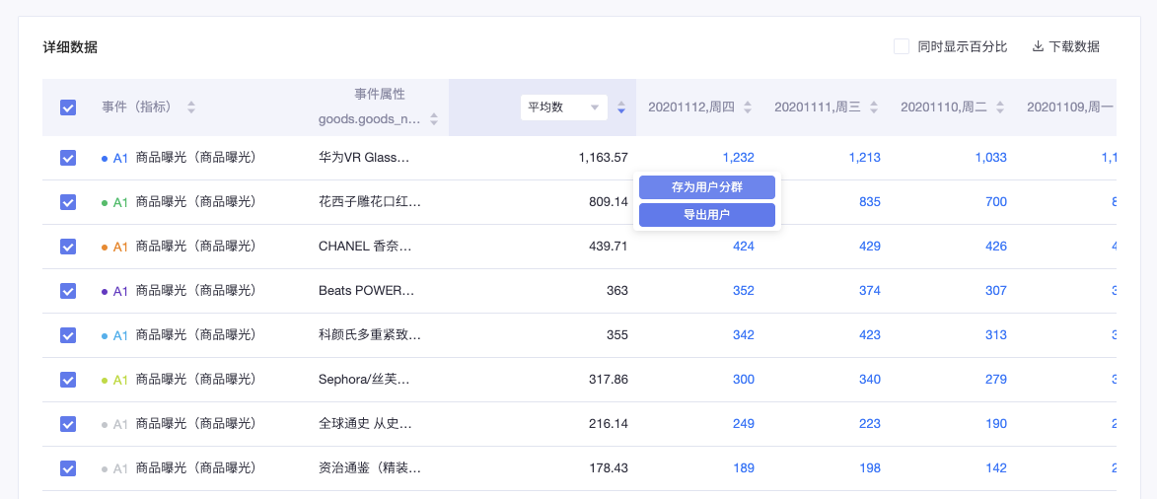This screenshot has height=499, width=1157.
Task: Click the CHANEL 香奈… product name
Action: tap(365, 246)
